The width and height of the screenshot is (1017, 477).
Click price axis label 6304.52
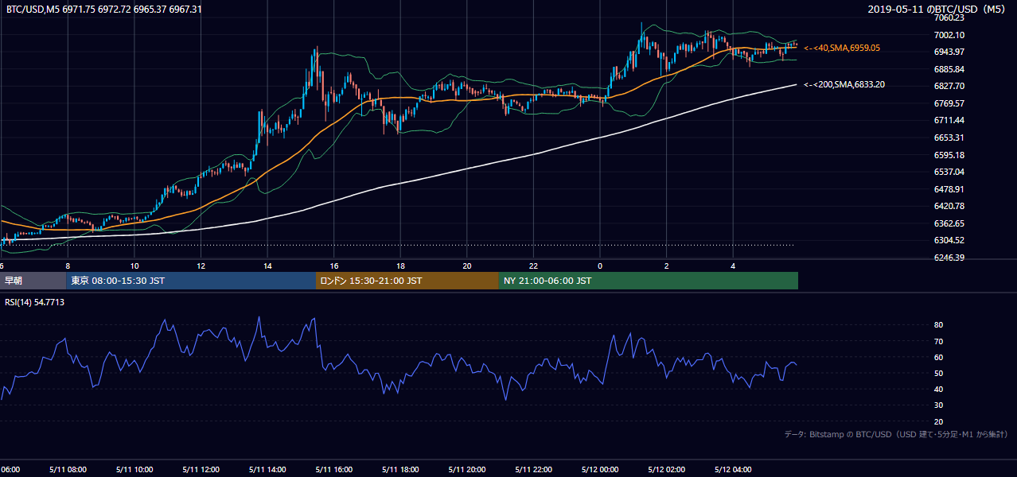949,240
